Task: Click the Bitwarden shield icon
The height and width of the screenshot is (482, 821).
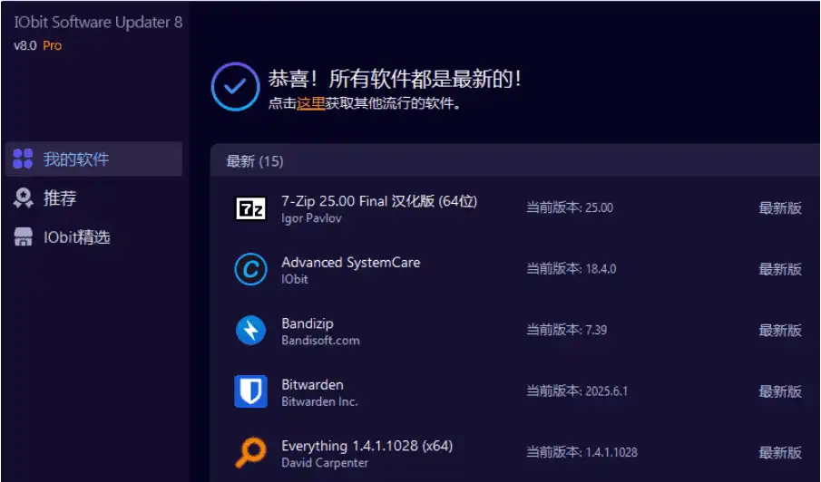Action: 250,391
